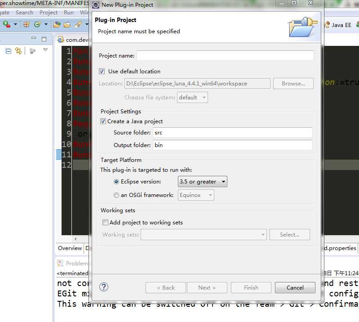The width and height of the screenshot is (359, 322).
Task: Enable Add project to working sets
Action: pos(105,223)
